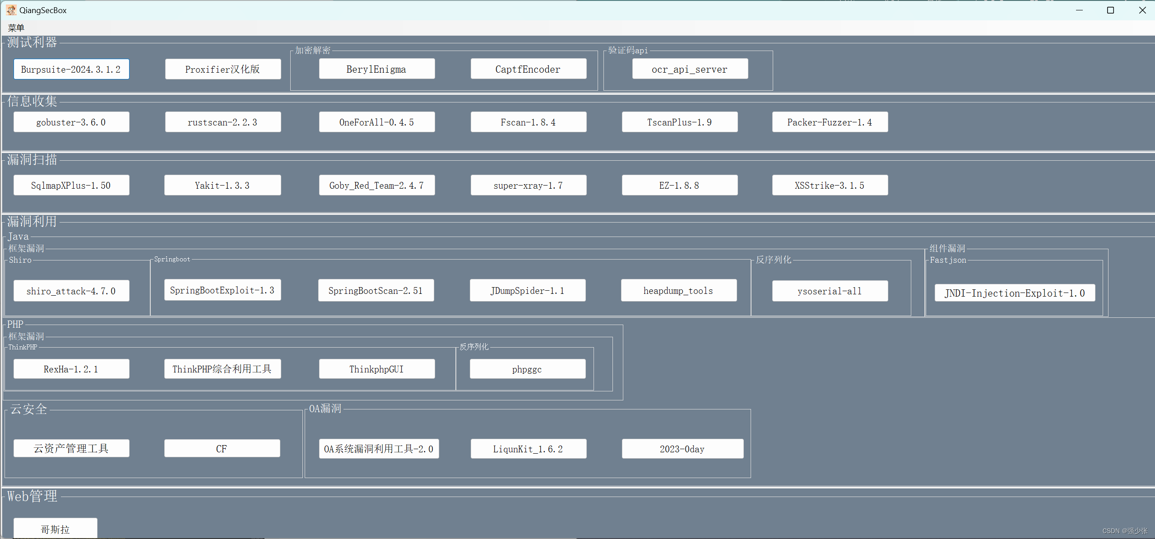Maximize the QiangSecBox window

1110,10
